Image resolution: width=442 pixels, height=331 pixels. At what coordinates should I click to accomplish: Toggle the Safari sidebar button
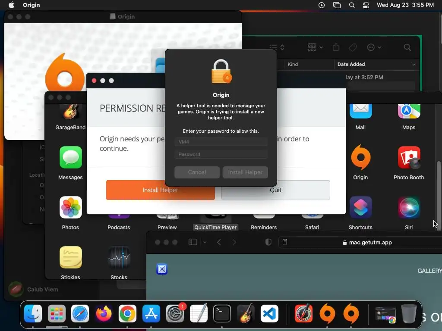pyautogui.click(x=193, y=242)
